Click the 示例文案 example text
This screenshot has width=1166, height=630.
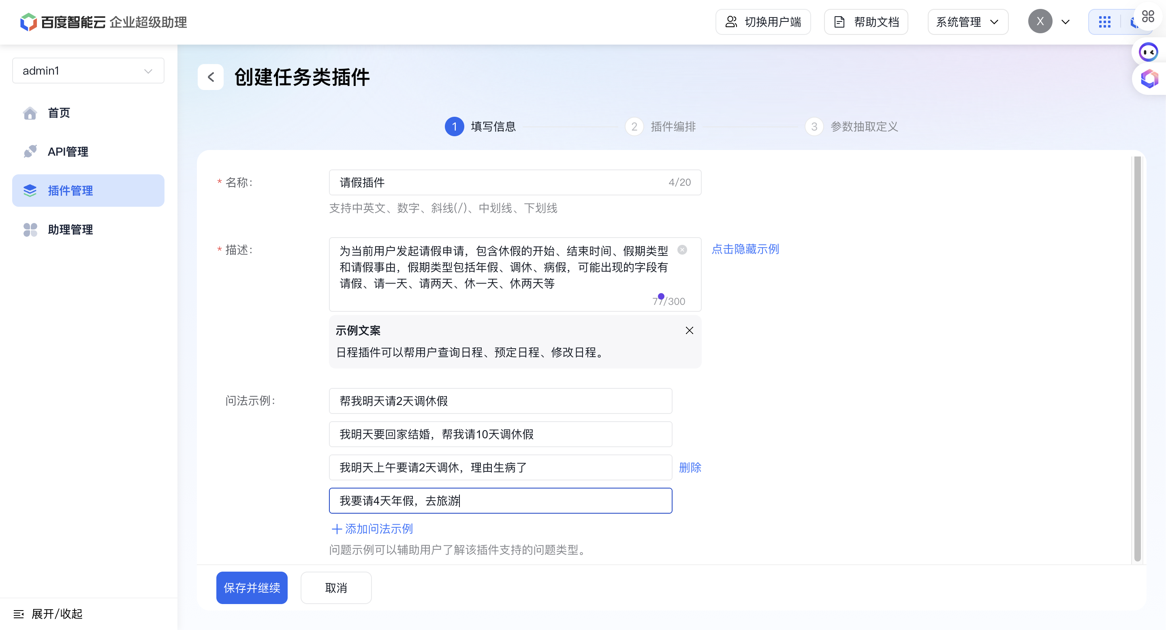tap(470, 352)
